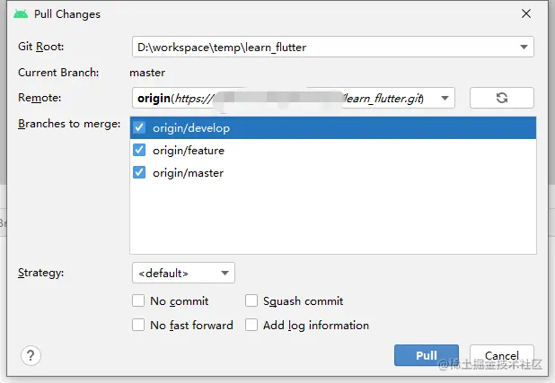Click empty area in branches list
This screenshot has height=383, width=555.
point(332,220)
